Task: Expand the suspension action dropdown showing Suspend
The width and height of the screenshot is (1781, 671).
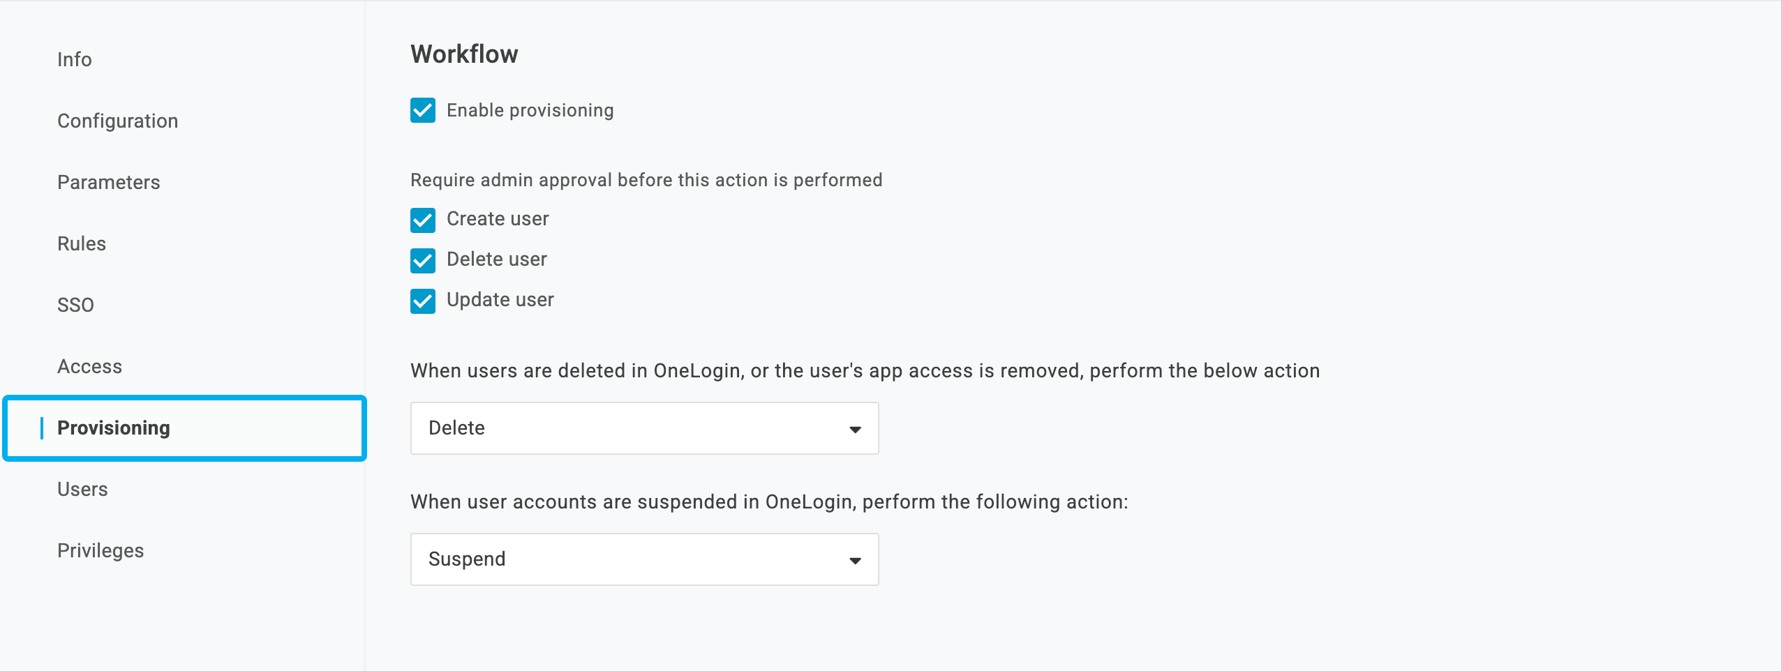Action: coord(643,558)
